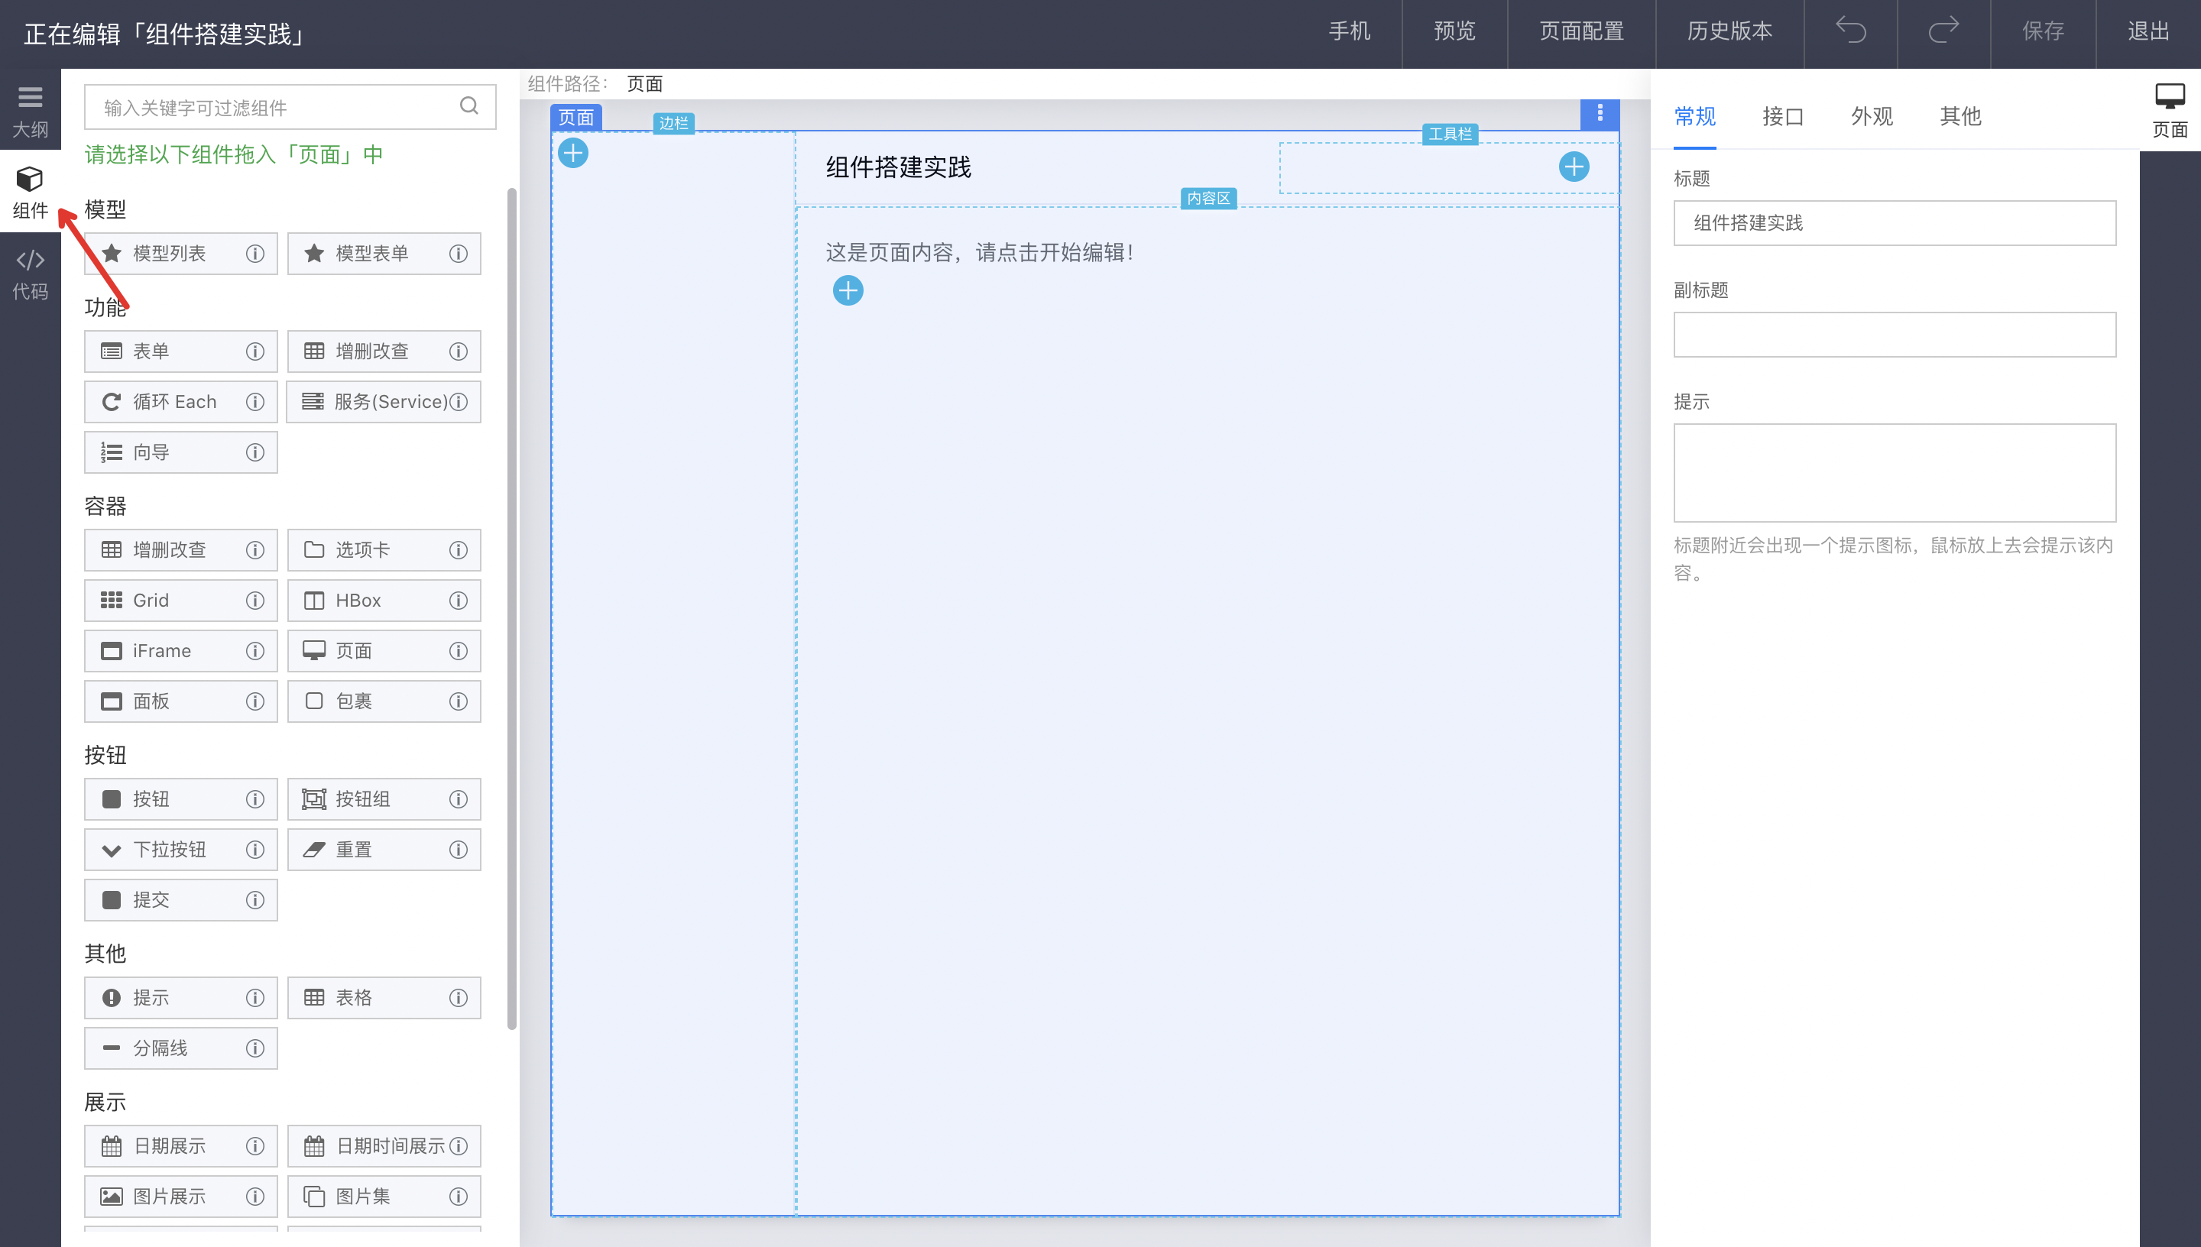Show info for the iFrame component
The width and height of the screenshot is (2201, 1247).
[255, 651]
